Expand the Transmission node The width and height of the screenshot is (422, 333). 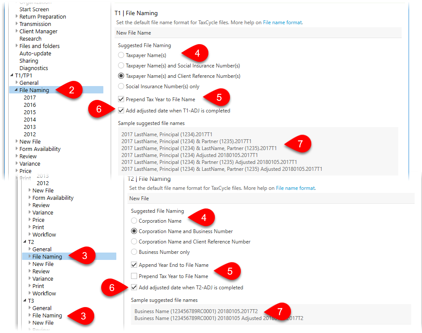coord(17,24)
